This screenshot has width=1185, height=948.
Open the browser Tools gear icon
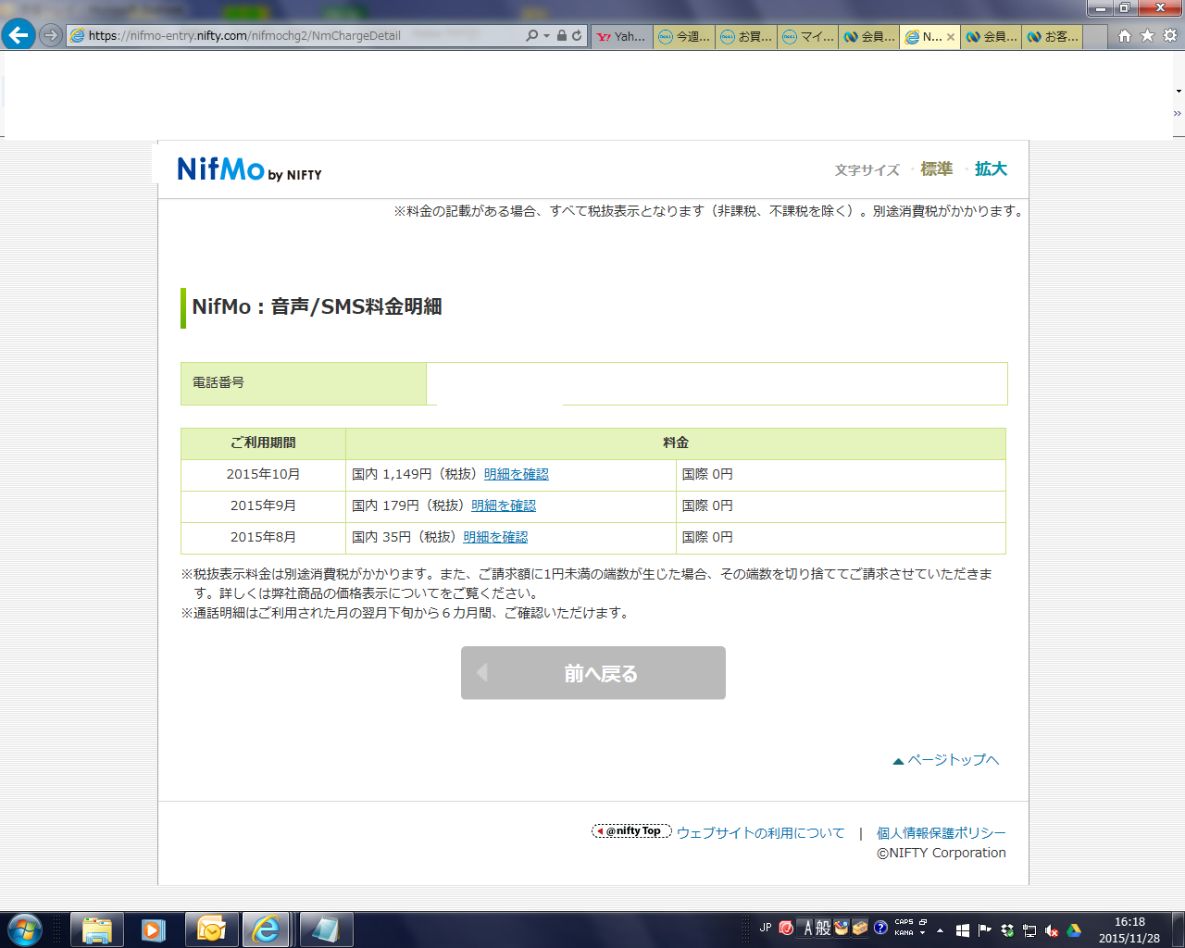(1170, 35)
